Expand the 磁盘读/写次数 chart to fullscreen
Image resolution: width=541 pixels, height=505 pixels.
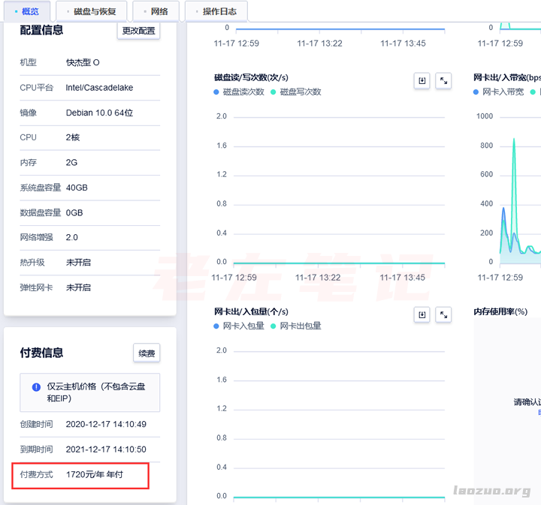[x=443, y=81]
